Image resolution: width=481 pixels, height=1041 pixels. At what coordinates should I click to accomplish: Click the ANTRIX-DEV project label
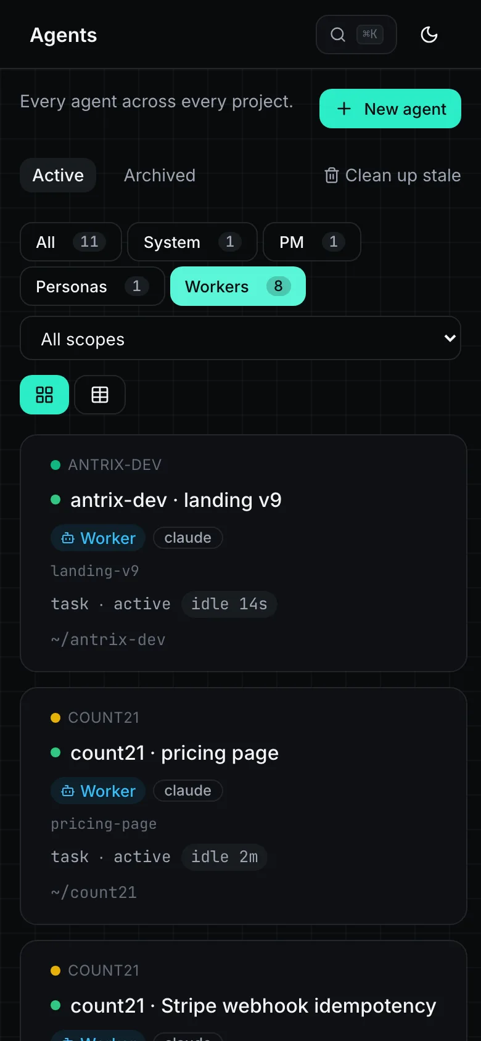point(115,465)
